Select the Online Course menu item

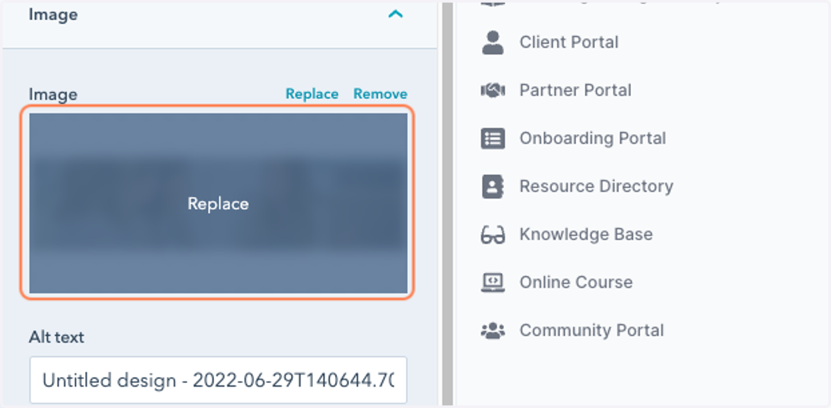click(575, 282)
